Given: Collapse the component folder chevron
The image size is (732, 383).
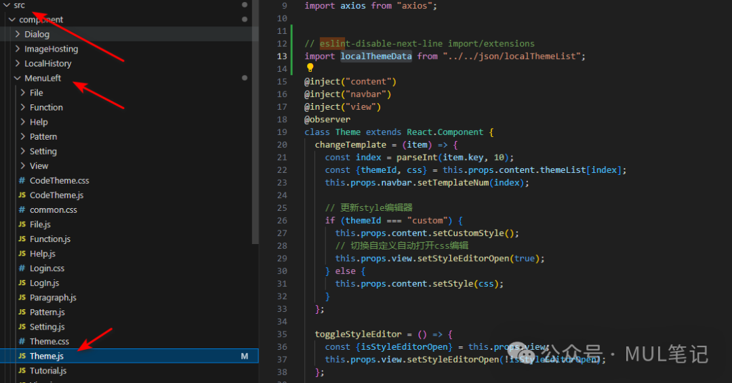Looking at the screenshot, I should 12,20.
